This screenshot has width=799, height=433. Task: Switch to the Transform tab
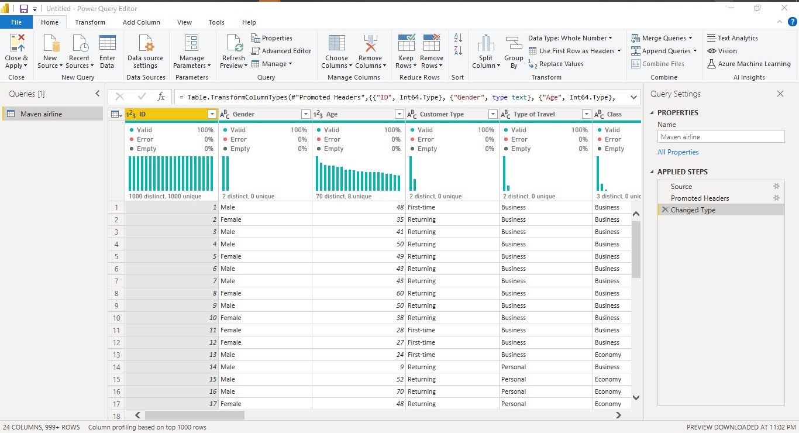pos(90,22)
